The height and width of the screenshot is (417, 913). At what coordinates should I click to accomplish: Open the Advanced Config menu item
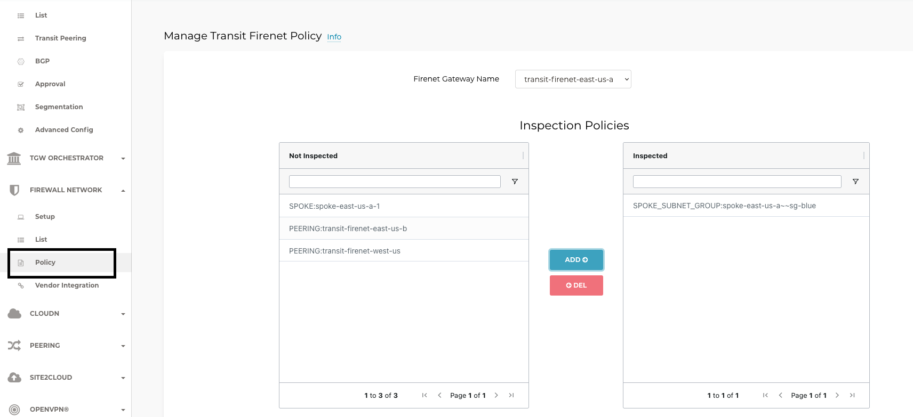(64, 130)
